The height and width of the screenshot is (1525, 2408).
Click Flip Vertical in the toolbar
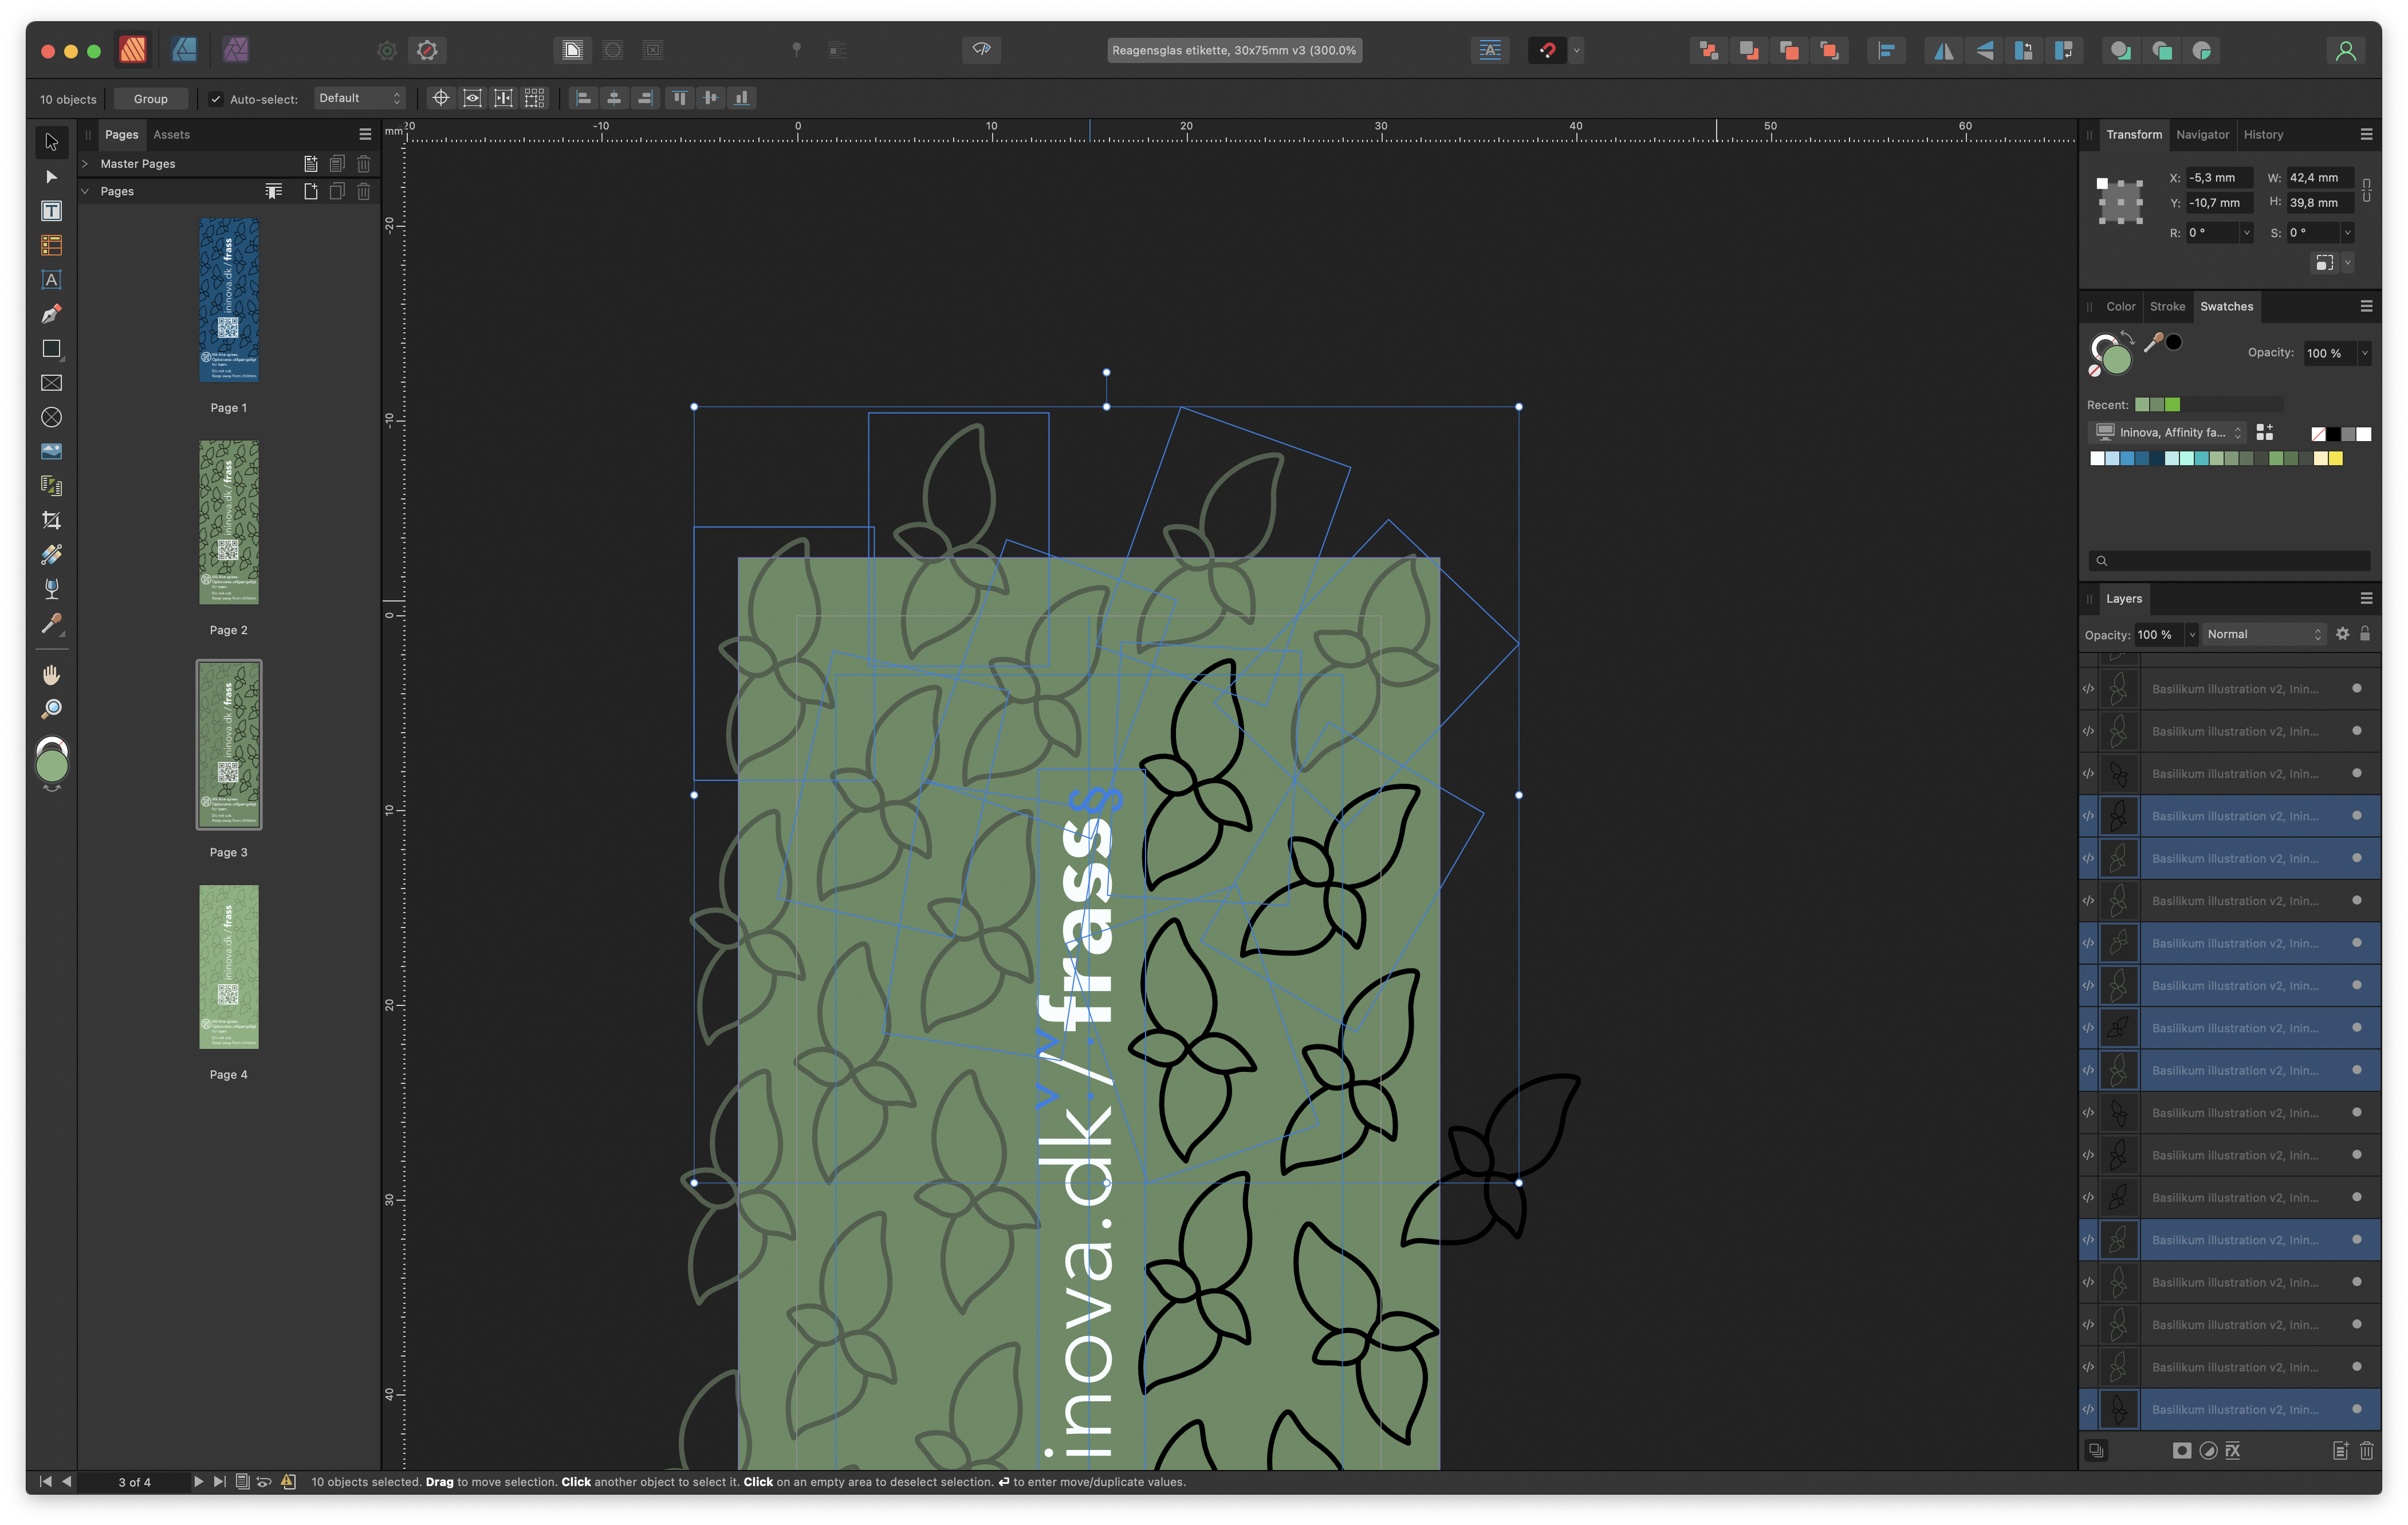pos(1984,50)
